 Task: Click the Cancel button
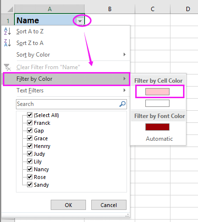pyautogui.click(x=109, y=205)
